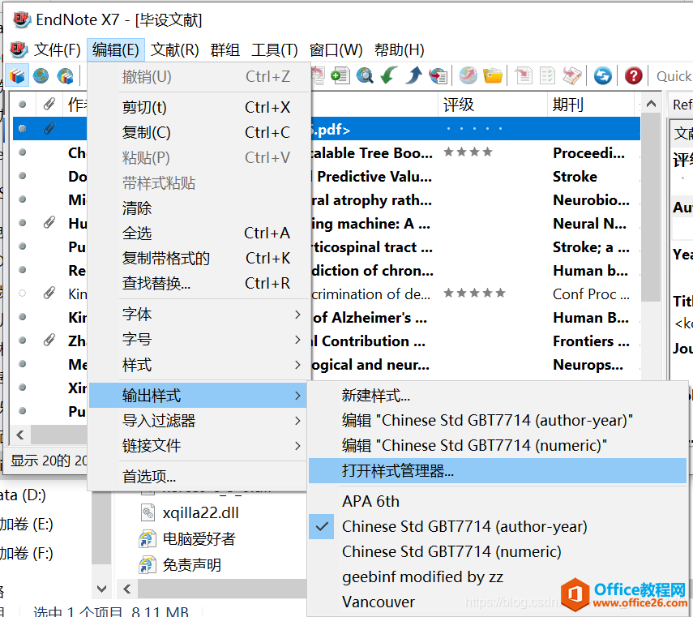Expand the 输出样式 submenu
693x617 pixels.
pyautogui.click(x=198, y=395)
